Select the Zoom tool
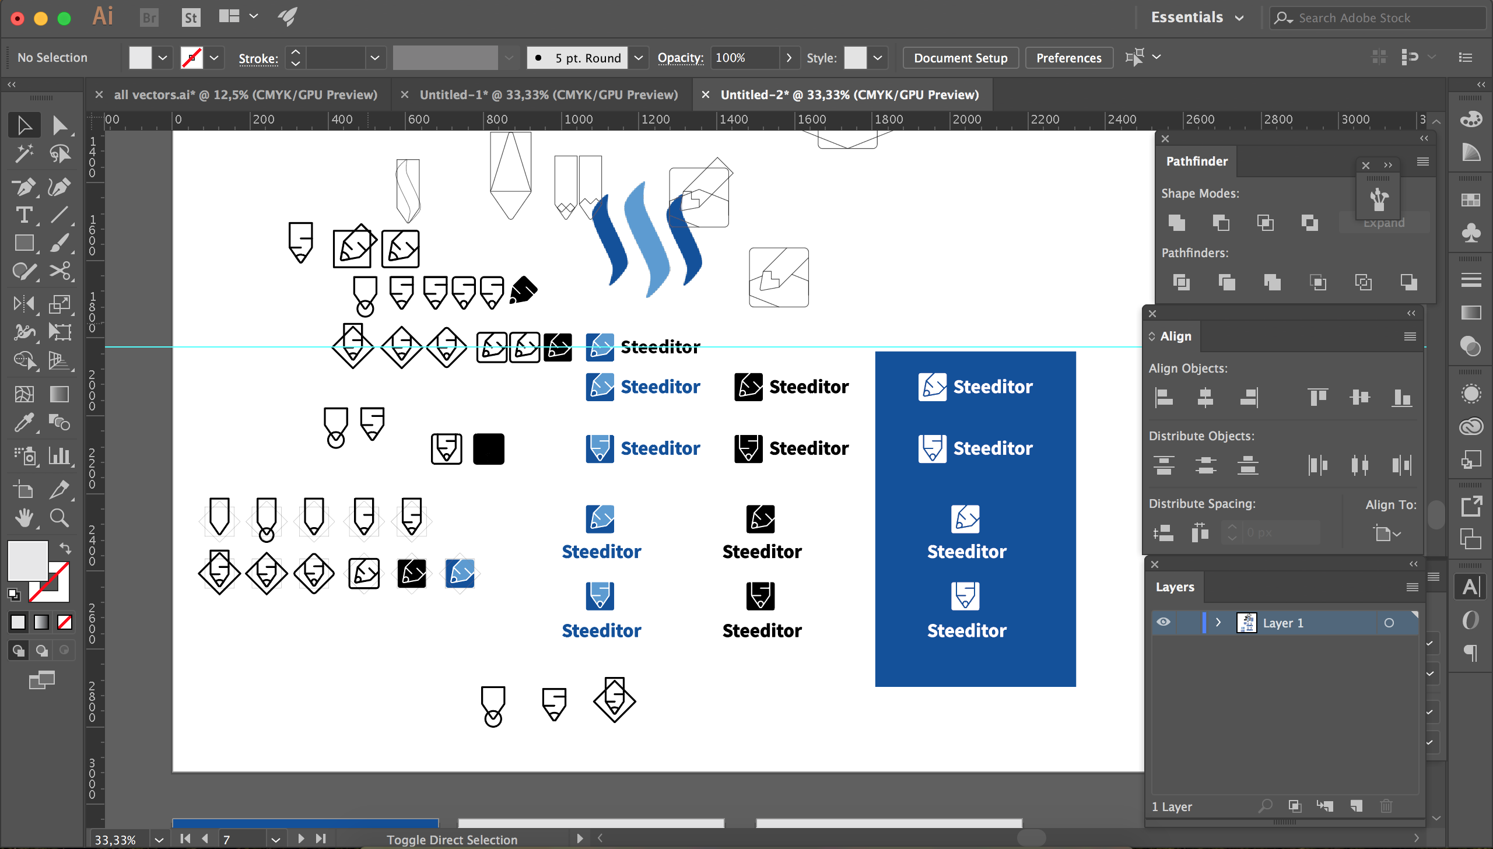Screen dimensions: 1493x849 coord(59,518)
